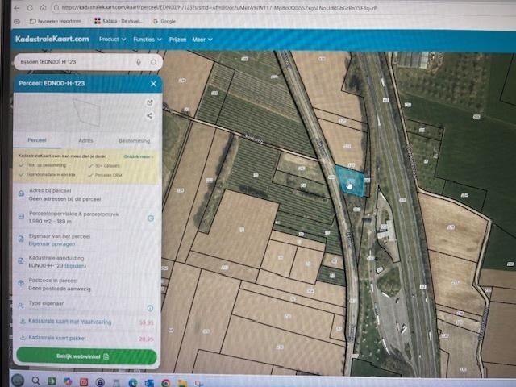Screen dimensions: 516x387
Task: Close the Perceel EDN00-H-123 panel
Action: (x=153, y=84)
